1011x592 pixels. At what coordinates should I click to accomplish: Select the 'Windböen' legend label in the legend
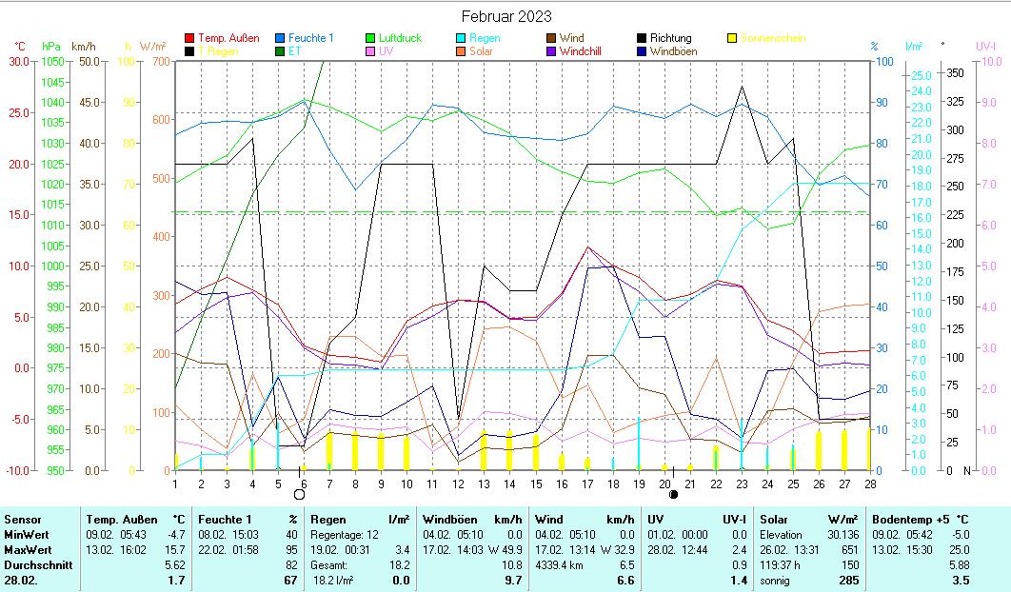click(673, 51)
